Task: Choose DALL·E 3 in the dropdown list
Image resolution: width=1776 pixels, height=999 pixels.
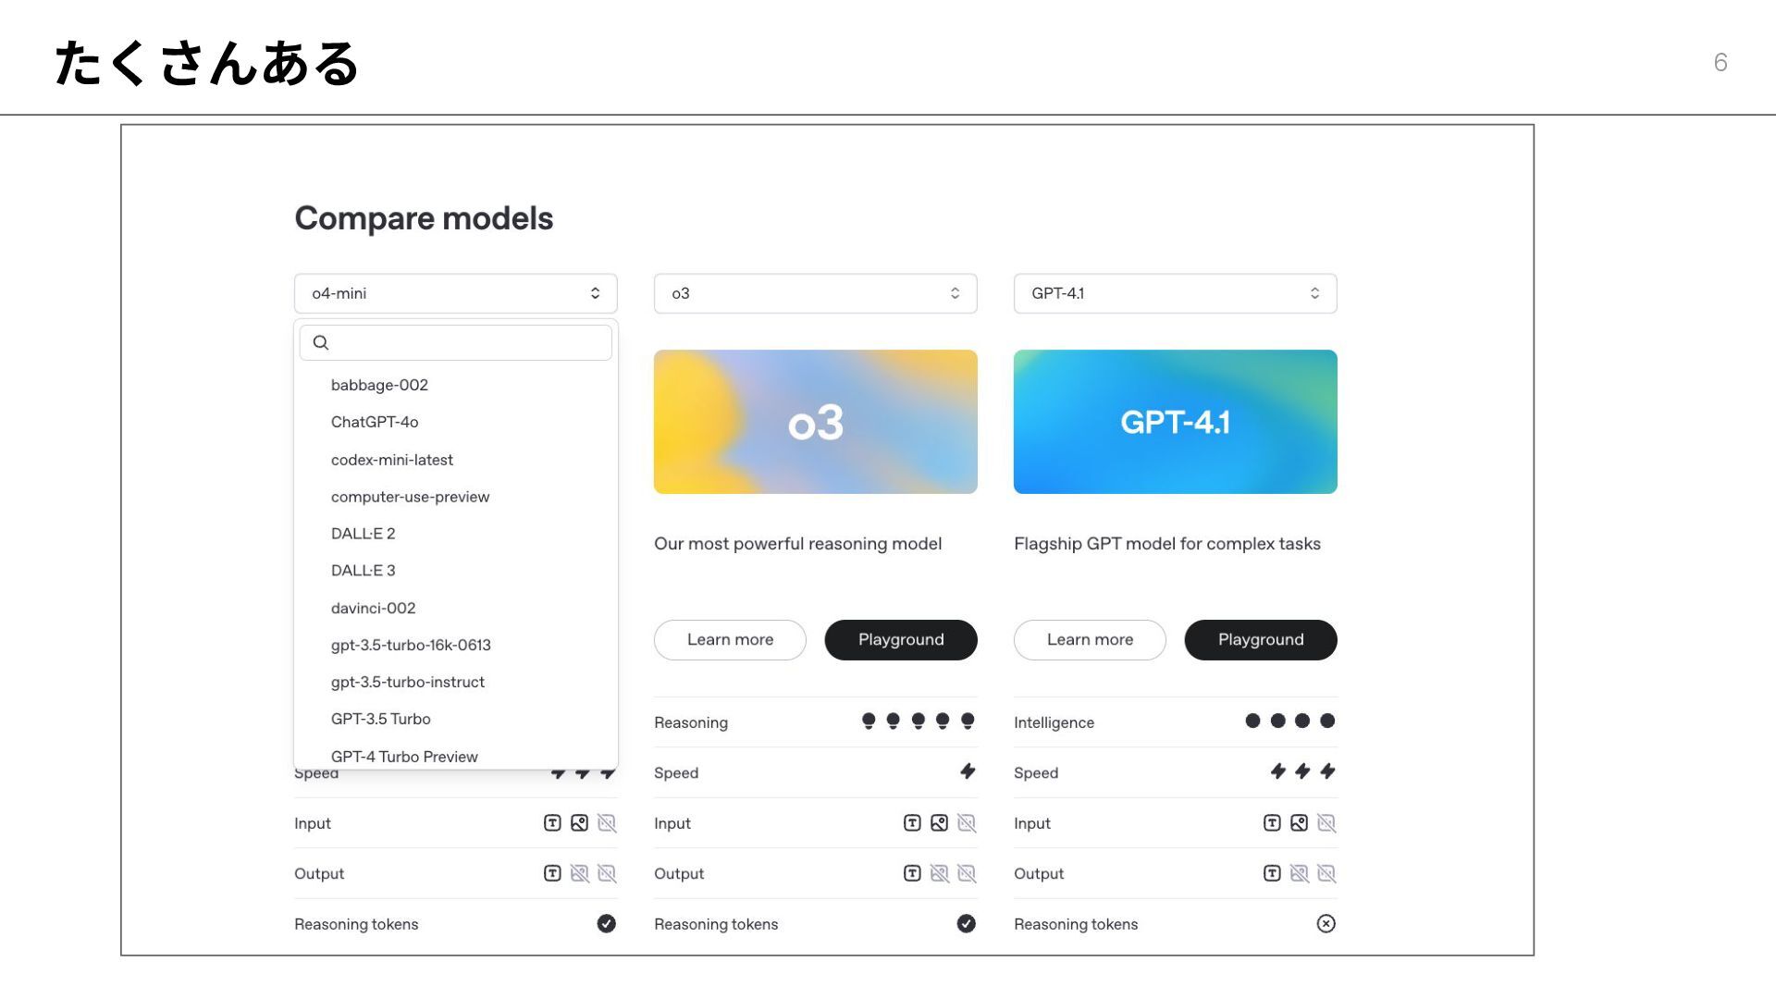Action: point(363,571)
